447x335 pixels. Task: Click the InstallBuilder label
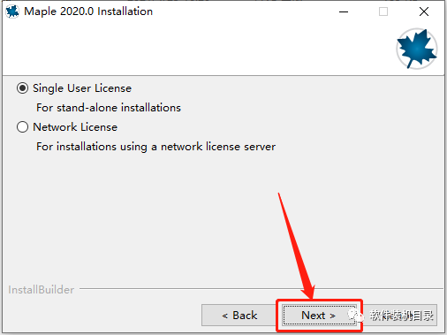[41, 290]
